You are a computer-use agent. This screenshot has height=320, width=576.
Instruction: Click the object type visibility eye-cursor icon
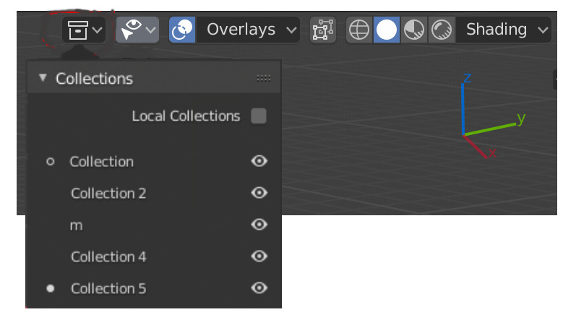131,30
